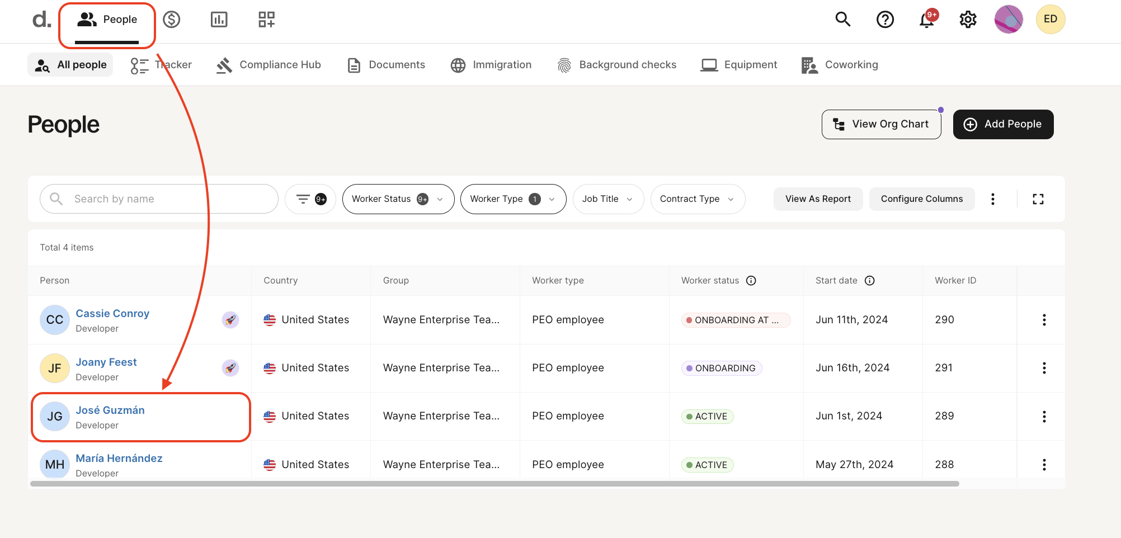The width and height of the screenshot is (1121, 538).
Task: Show Worker status column info tooltip
Action: click(x=751, y=281)
